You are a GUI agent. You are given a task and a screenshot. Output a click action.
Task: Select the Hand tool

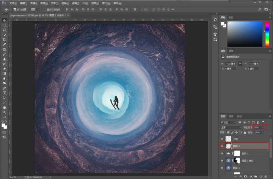point(5,107)
